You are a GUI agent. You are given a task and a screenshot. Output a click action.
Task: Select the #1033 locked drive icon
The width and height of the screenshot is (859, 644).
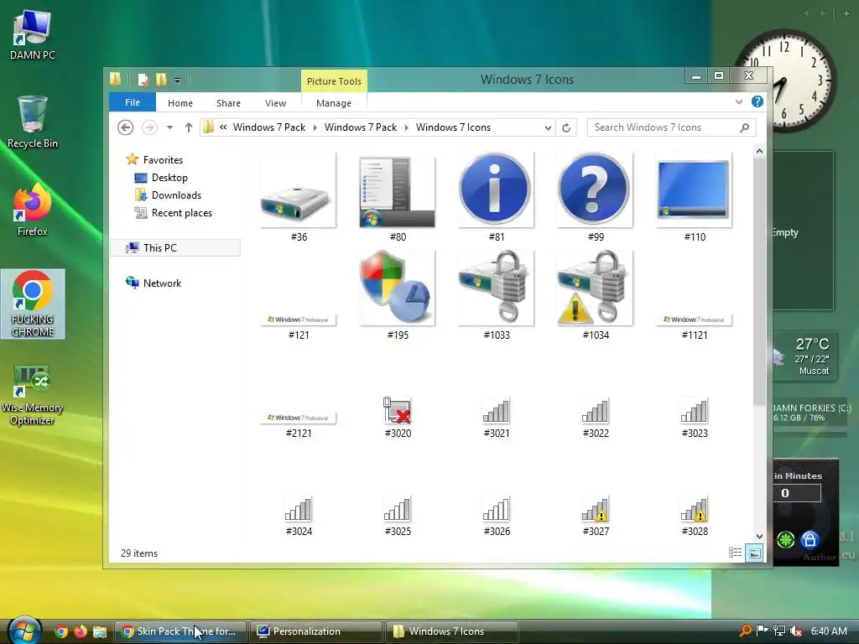click(x=496, y=288)
